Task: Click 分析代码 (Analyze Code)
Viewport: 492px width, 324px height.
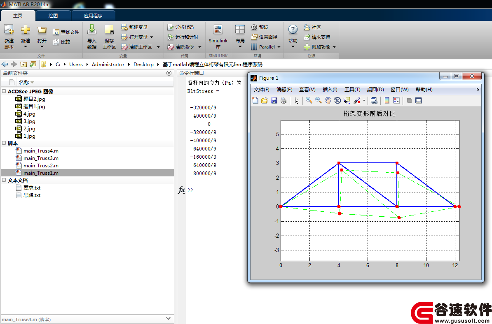Action: pyautogui.click(x=180, y=27)
